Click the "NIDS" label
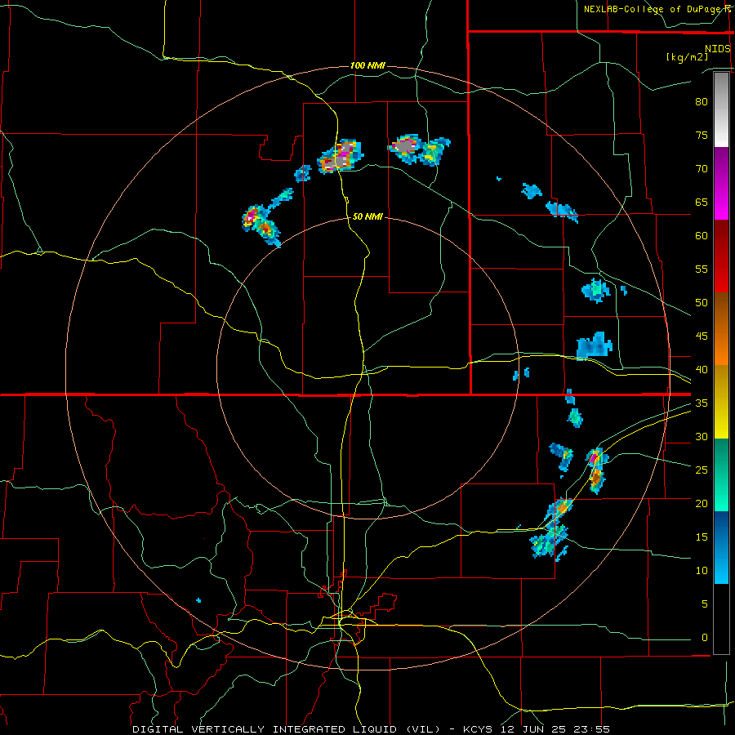 click(x=717, y=49)
